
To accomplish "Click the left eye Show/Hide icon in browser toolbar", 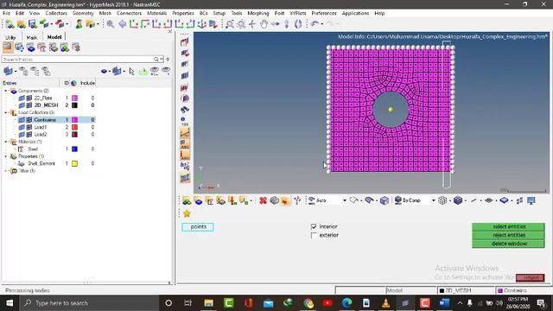I will (154, 71).
